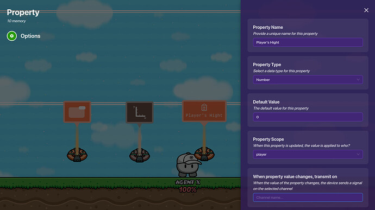
Task: Click the Default Value input field
Action: 308,117
